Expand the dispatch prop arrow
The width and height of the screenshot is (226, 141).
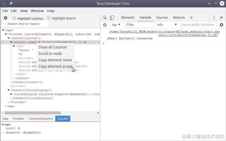click(3, 133)
